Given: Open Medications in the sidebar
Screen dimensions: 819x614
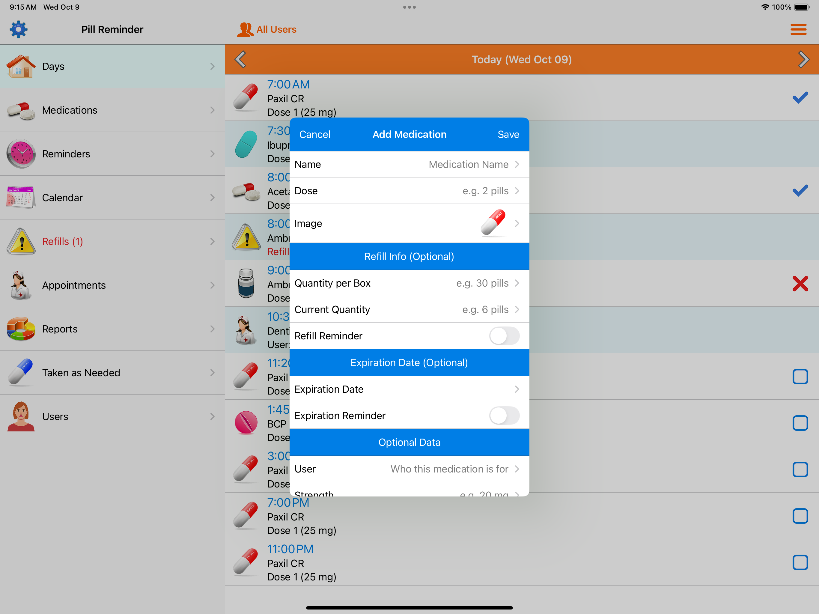Looking at the screenshot, I should point(112,110).
